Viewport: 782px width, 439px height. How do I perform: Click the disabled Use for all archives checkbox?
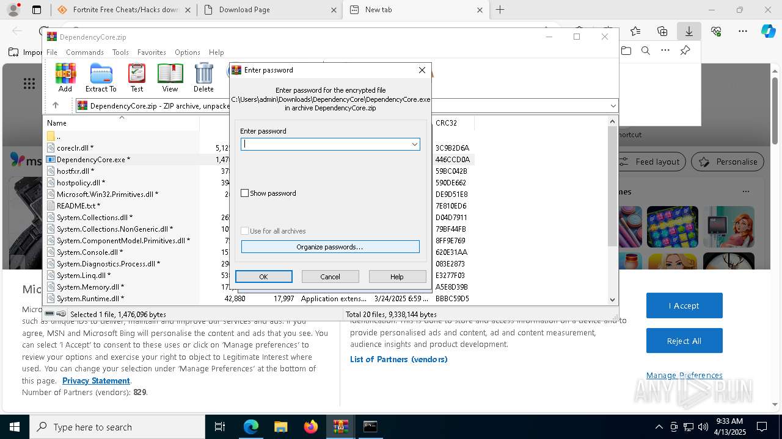coord(245,231)
